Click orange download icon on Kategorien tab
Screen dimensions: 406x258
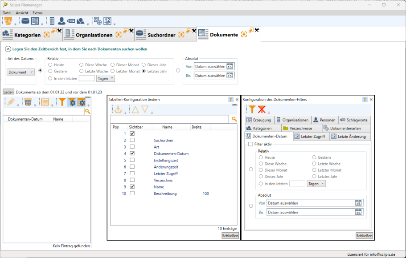pos(47,35)
